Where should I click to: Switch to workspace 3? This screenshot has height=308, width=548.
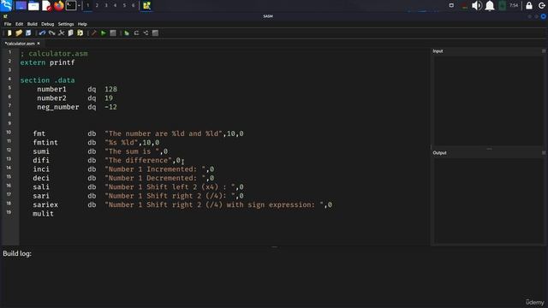(106, 5)
